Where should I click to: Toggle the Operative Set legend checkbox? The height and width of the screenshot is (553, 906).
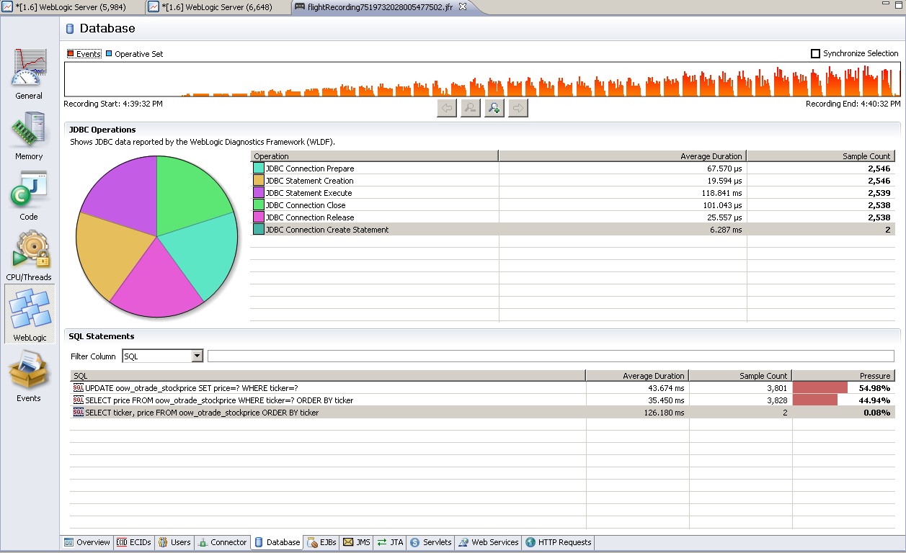click(x=109, y=54)
